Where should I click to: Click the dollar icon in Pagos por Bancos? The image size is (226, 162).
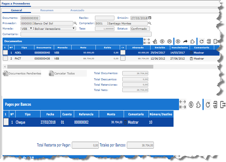[x=191, y=104]
